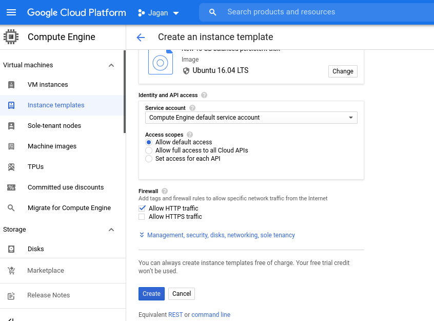The width and height of the screenshot is (434, 321).
Task: Click the Sole-tenant nodes sidebar icon
Action: point(11,125)
